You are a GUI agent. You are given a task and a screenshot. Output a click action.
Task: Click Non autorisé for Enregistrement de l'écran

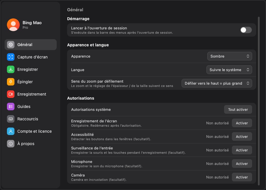coord(217,123)
